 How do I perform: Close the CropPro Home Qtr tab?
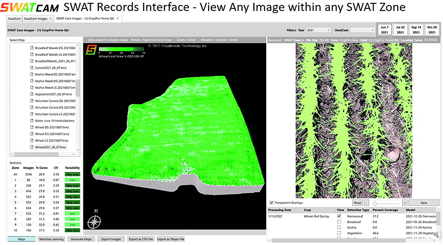tap(118, 19)
